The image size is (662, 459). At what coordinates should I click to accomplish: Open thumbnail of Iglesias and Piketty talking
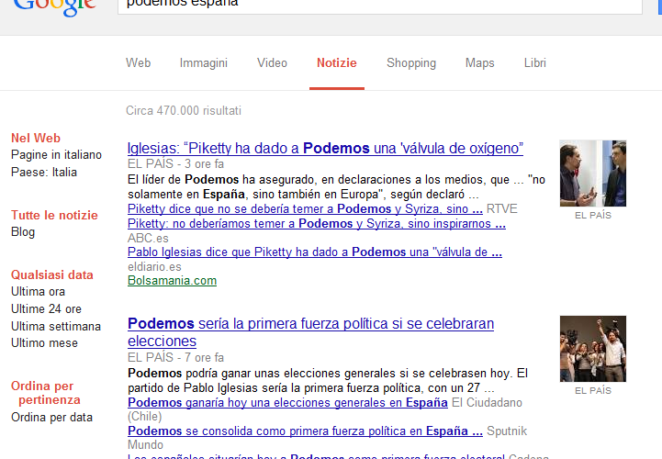click(x=593, y=174)
